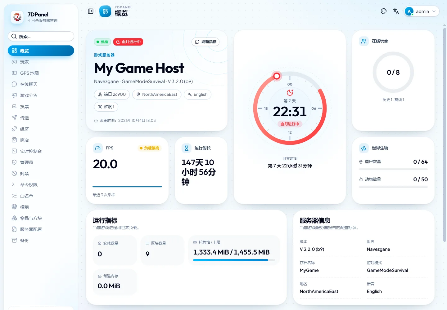Click the red 血月进行中 badge in server card
This screenshot has width=447, height=310.
point(128,42)
